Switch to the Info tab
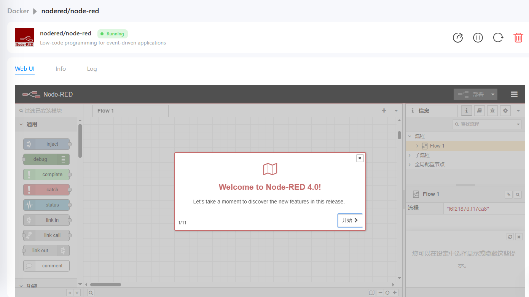Viewport: 529px width, 297px height. coord(61,69)
